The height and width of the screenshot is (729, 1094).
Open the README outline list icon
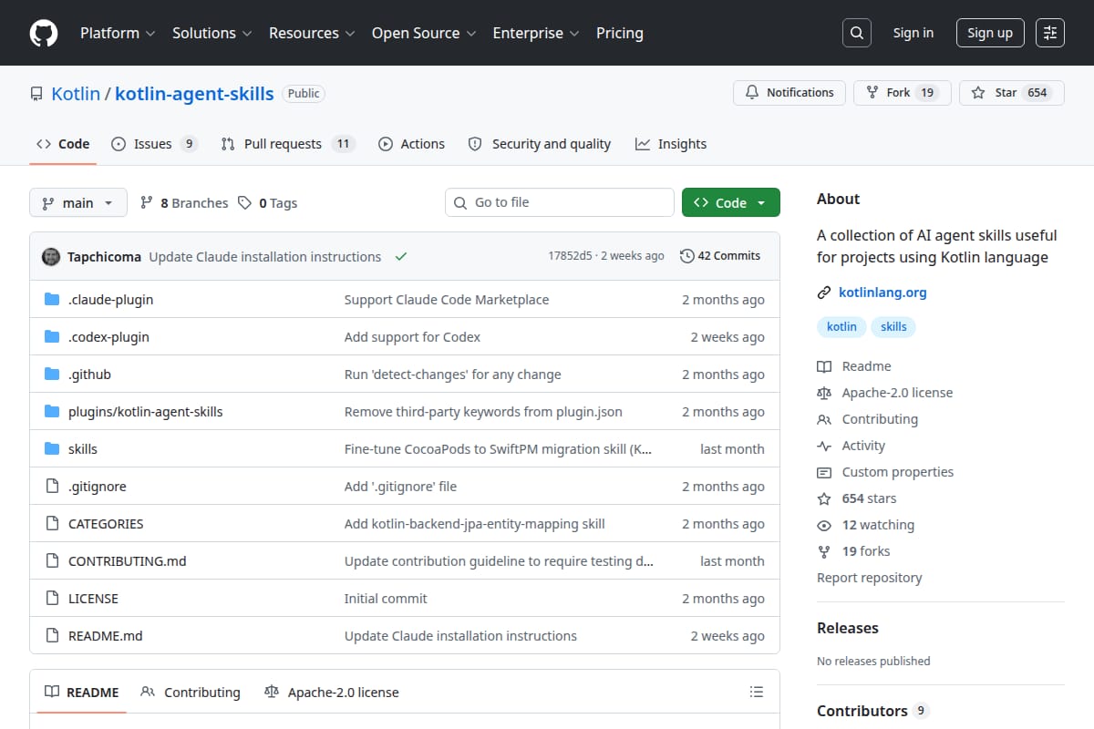point(757,693)
